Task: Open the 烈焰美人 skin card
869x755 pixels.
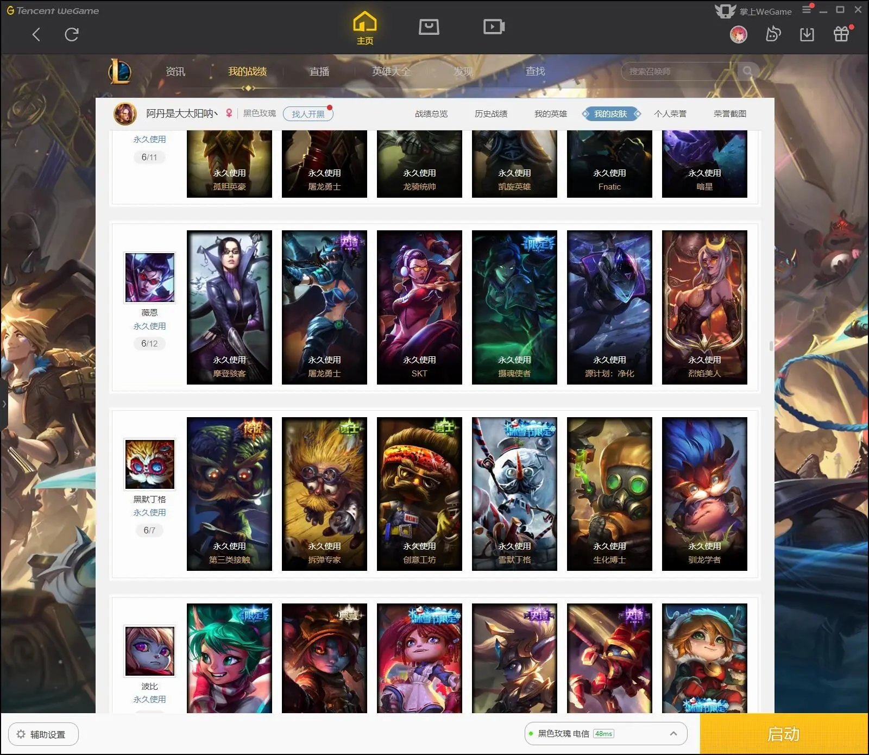Action: click(704, 307)
